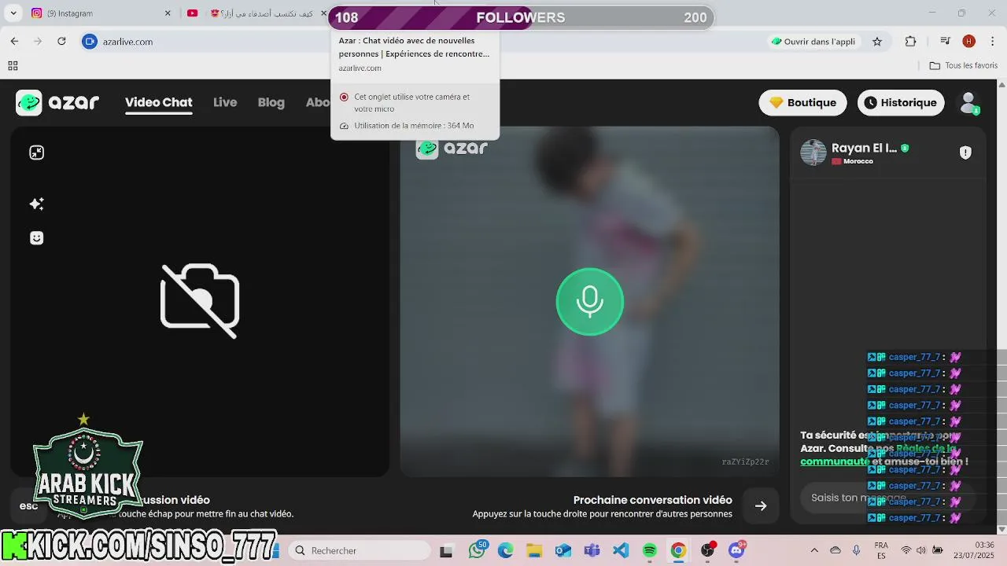
Task: Click the Chrome taskbar icon
Action: click(x=678, y=550)
